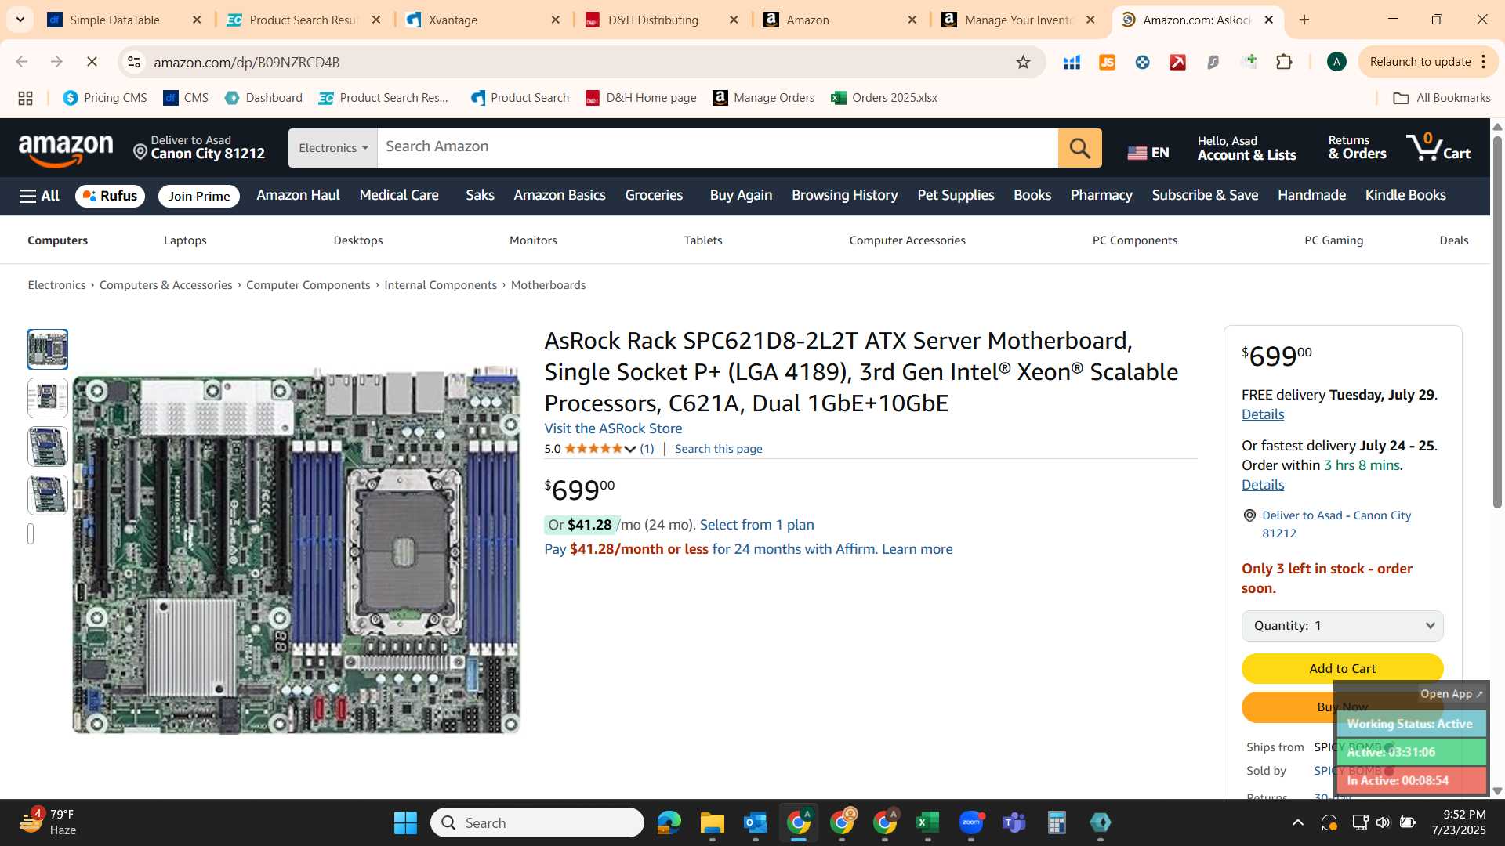Viewport: 1505px width, 846px height.
Task: Click Open App on status overlay
Action: [1451, 694]
